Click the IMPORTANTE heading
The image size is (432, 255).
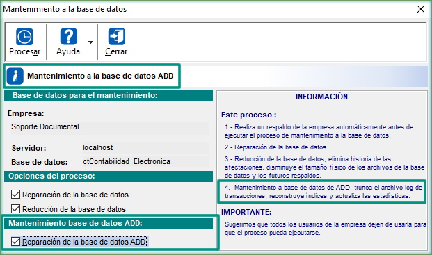pyautogui.click(x=246, y=212)
